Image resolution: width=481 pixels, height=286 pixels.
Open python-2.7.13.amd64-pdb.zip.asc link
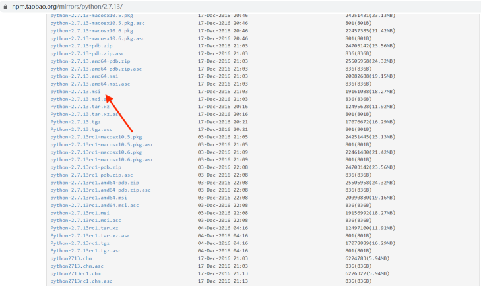[x=96, y=69]
